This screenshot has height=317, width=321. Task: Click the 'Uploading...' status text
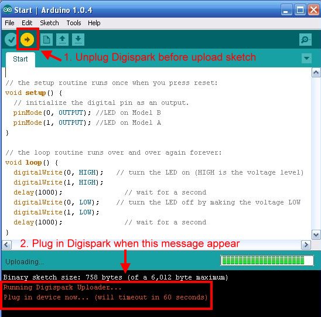(x=25, y=262)
